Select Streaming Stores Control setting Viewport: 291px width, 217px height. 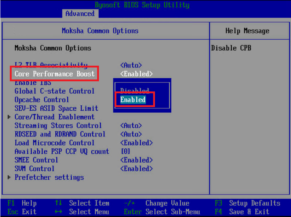pos(58,126)
